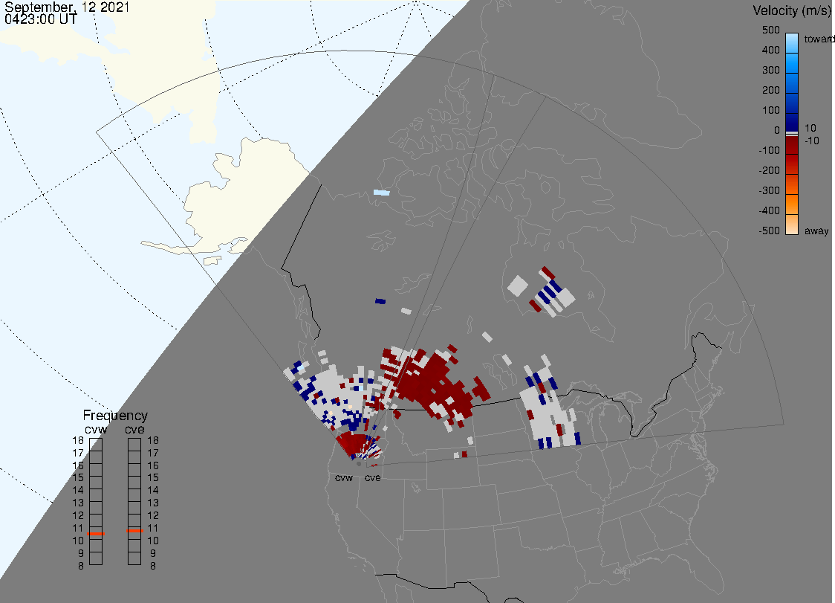This screenshot has width=835, height=603.
Task: Click the date text September, 12 2021
Action: [67, 7]
